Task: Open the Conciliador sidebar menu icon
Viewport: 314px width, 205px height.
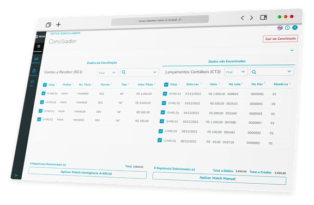Action: tap(39, 46)
